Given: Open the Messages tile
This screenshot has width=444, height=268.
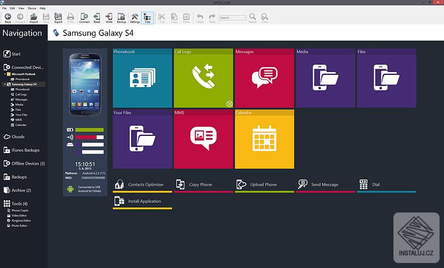Looking at the screenshot, I should (x=265, y=78).
